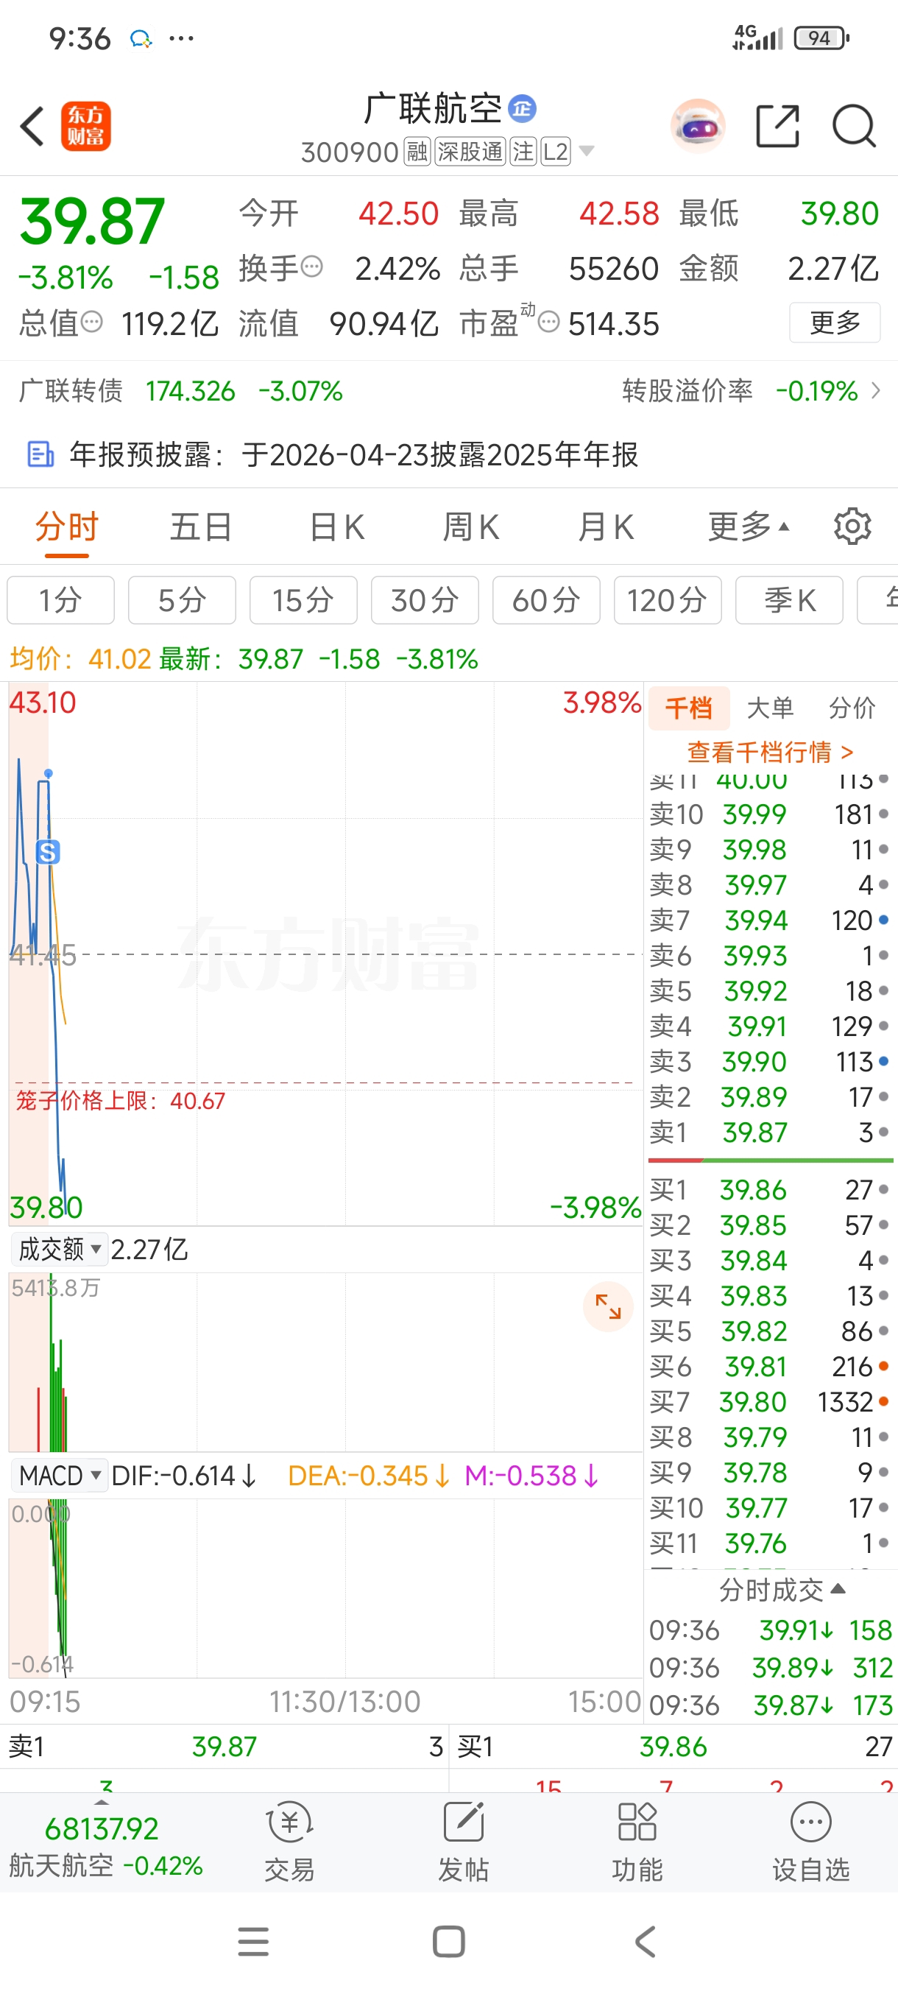Tap Android home square button
898x1997 pixels.
(x=448, y=1942)
